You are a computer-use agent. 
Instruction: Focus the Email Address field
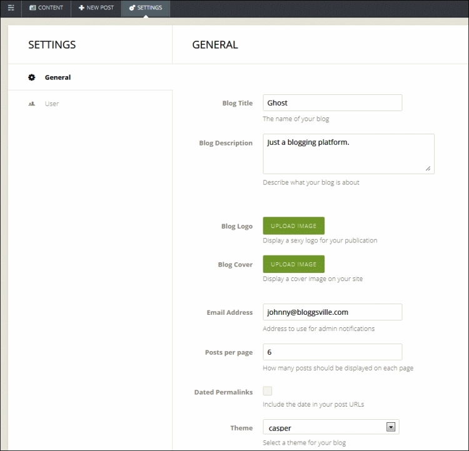pyautogui.click(x=332, y=312)
